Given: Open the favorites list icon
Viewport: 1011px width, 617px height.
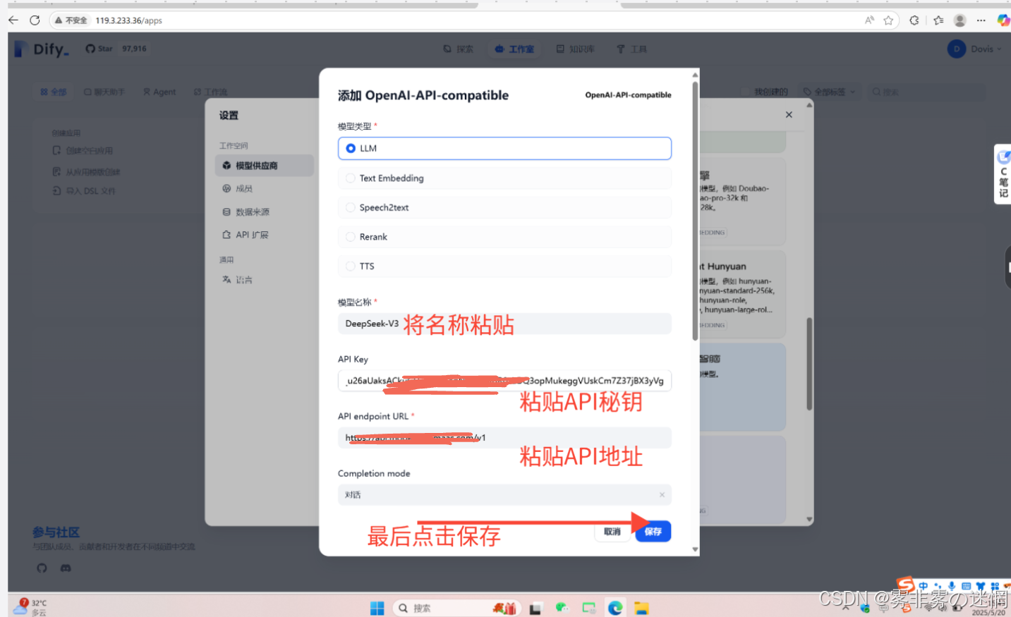Looking at the screenshot, I should (938, 20).
